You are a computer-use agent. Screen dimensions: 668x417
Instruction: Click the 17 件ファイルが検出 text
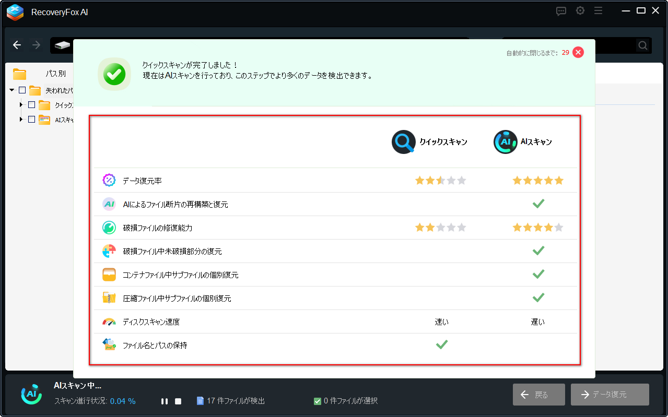point(236,401)
